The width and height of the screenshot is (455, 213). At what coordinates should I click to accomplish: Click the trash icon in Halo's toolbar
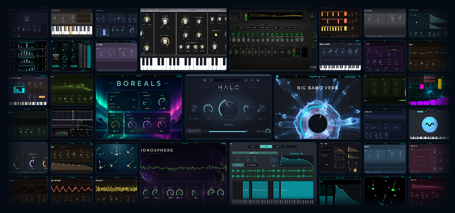pyautogui.click(x=258, y=80)
